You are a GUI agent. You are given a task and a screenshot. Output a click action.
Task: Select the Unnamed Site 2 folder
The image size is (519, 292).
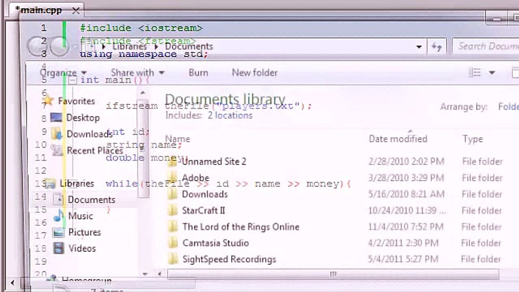214,161
